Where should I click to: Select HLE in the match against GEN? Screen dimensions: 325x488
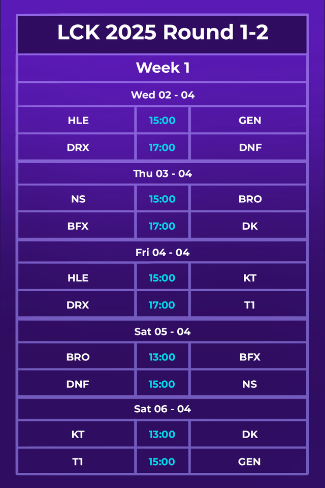click(x=78, y=120)
